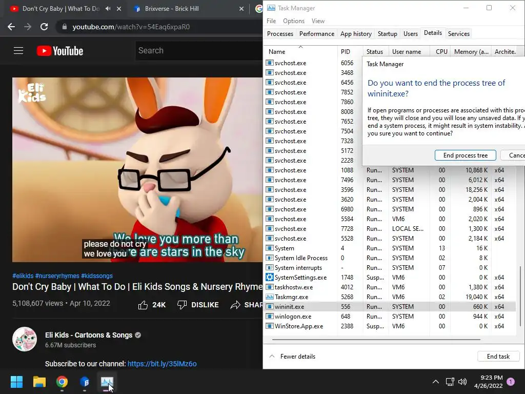
Task: Open the Task Manager View menu
Action: [318, 21]
